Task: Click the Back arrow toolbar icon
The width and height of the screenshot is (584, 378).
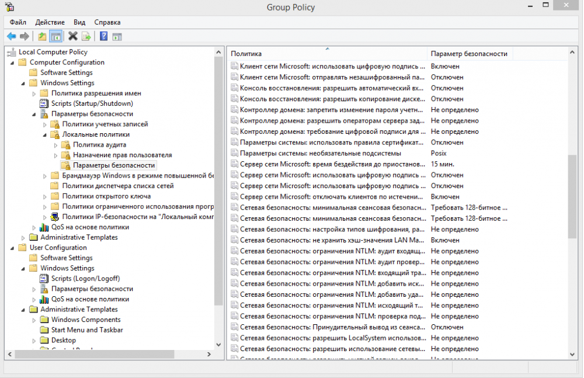Action: click(x=12, y=36)
